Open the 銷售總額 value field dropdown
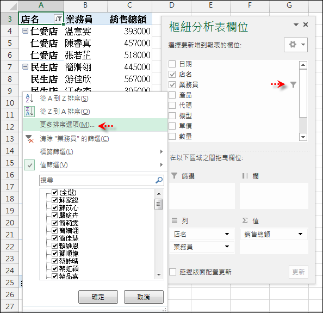 [300, 234]
